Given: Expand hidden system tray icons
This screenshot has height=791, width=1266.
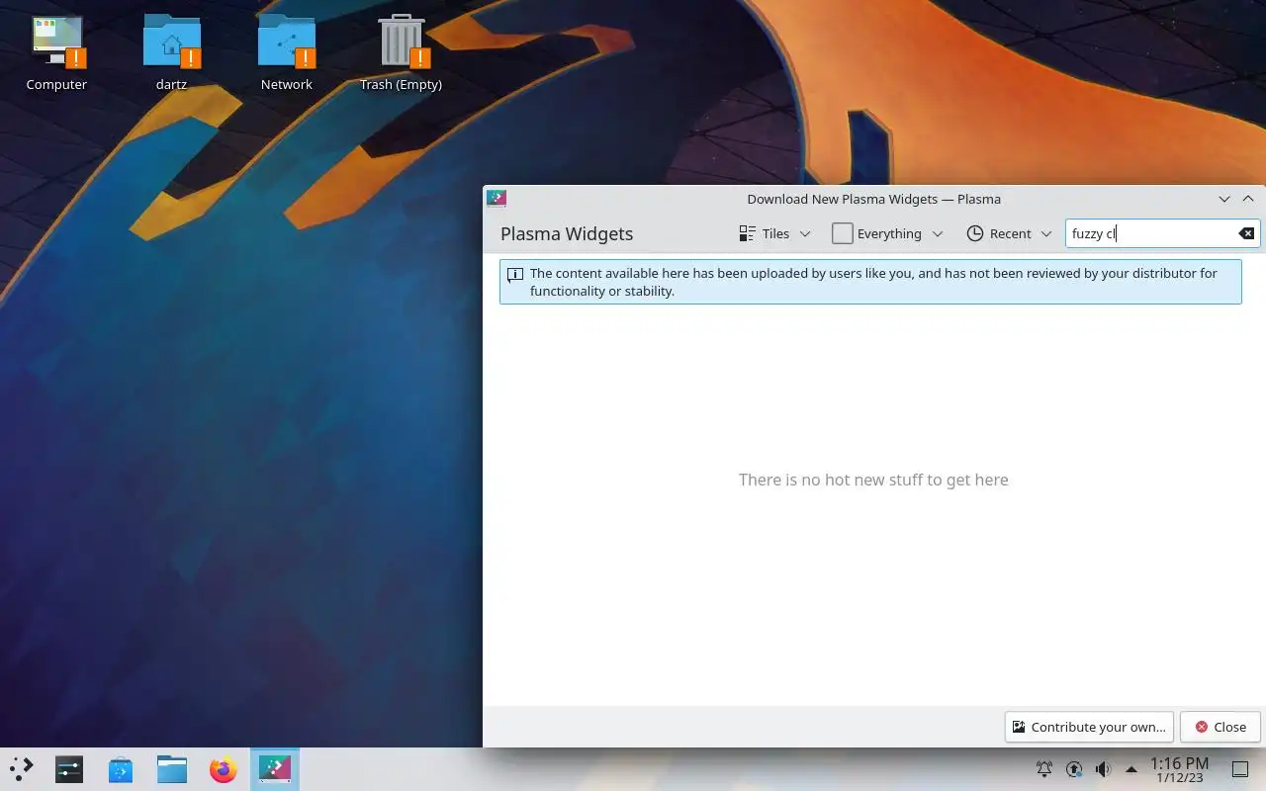Looking at the screenshot, I should tap(1131, 768).
